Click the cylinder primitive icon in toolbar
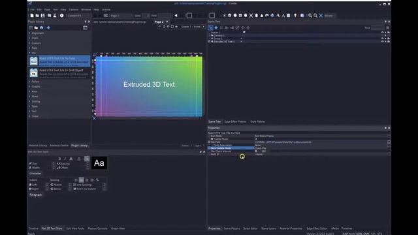The height and width of the screenshot is (235, 418). tap(257, 16)
